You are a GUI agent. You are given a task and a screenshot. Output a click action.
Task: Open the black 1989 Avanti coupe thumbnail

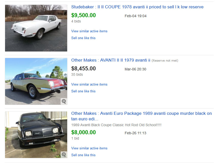pos(36,134)
